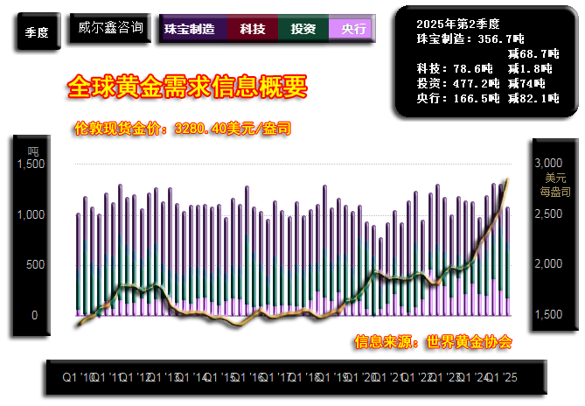
Task: Click the 吨 unit label on left axis
Action: pos(33,151)
